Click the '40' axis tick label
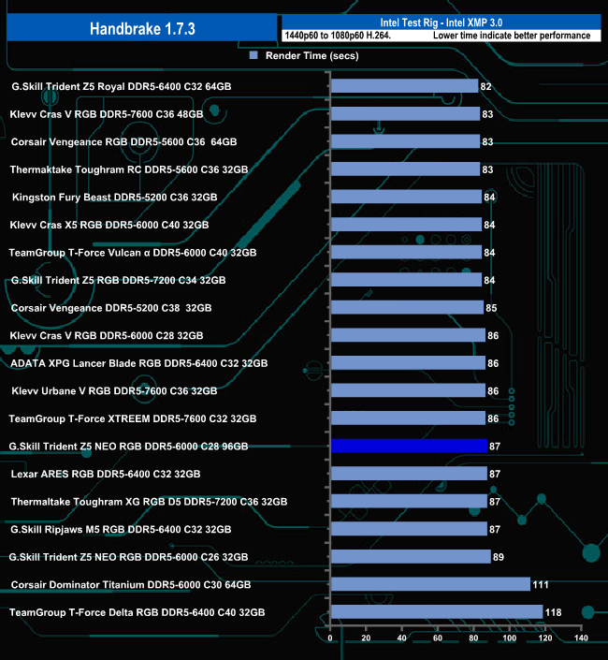 pyautogui.click(x=401, y=638)
